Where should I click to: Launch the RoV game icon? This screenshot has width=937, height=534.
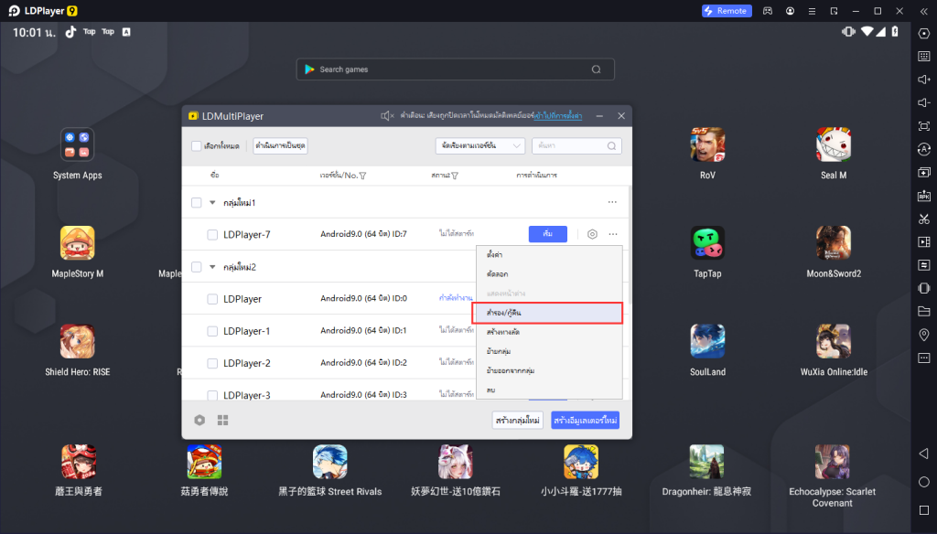(707, 145)
